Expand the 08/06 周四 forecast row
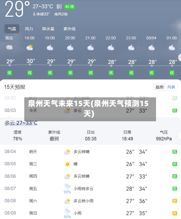 90,176
